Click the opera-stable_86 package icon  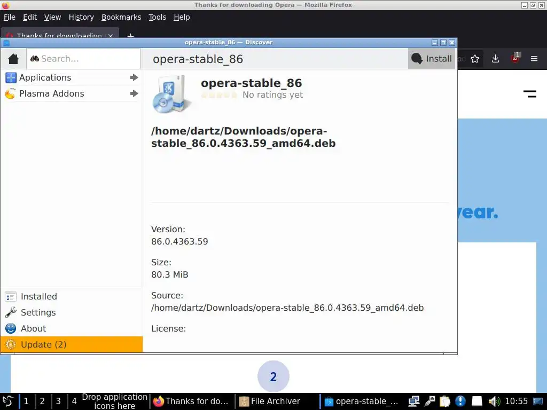tap(171, 94)
